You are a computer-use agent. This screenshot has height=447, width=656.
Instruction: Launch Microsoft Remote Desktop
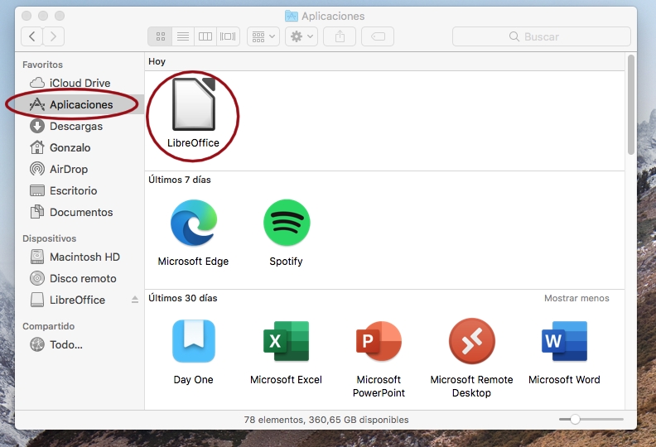click(471, 341)
